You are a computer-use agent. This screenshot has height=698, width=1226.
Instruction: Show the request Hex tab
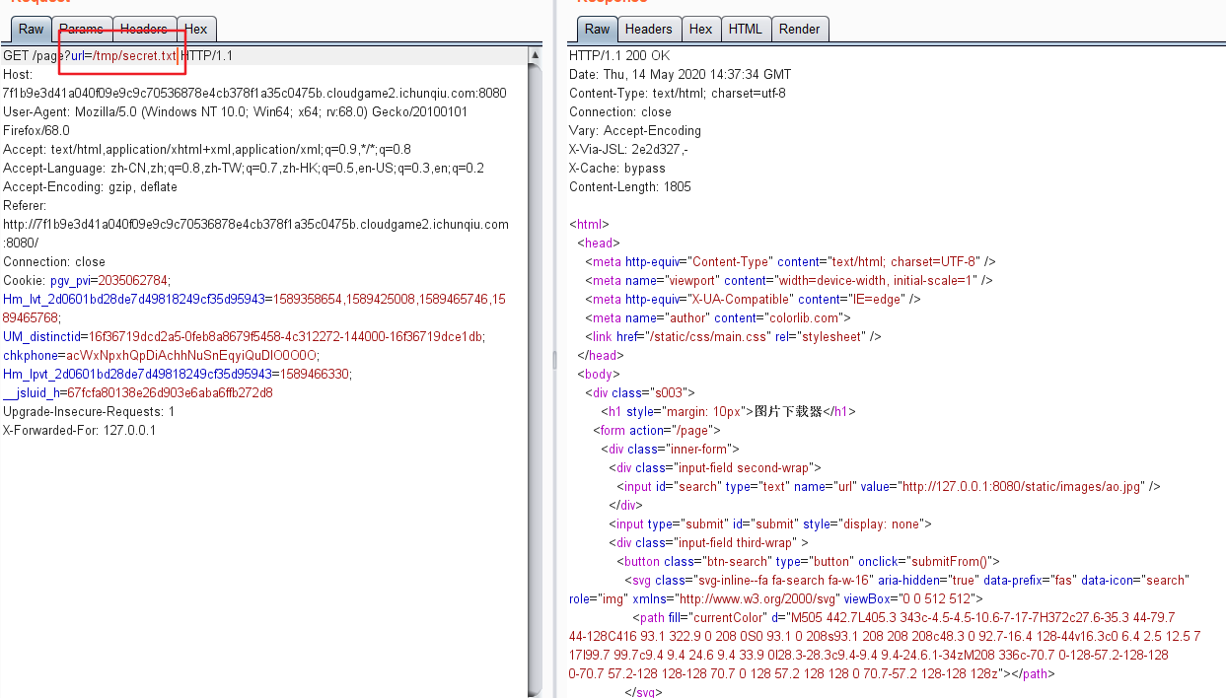[197, 30]
